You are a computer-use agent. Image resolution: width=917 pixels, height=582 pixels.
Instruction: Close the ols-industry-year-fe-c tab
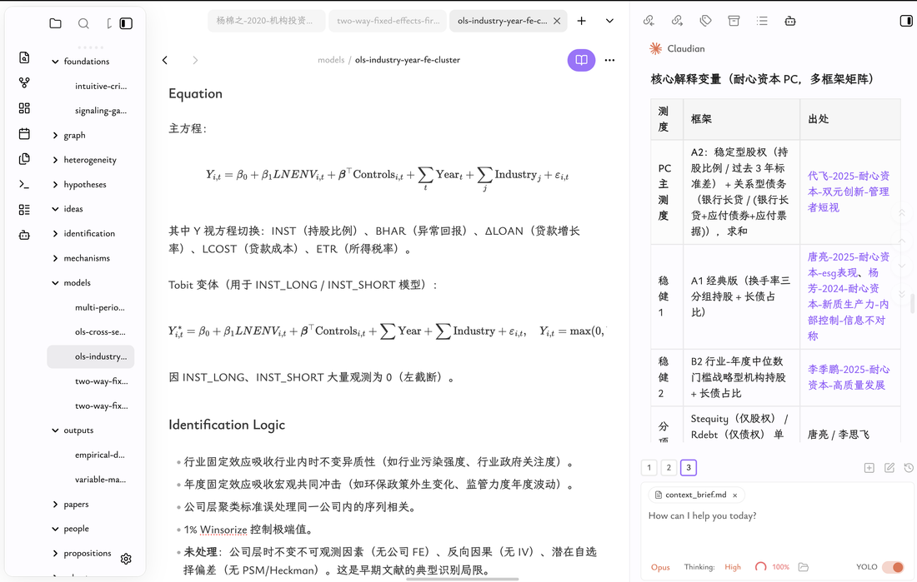tap(557, 21)
